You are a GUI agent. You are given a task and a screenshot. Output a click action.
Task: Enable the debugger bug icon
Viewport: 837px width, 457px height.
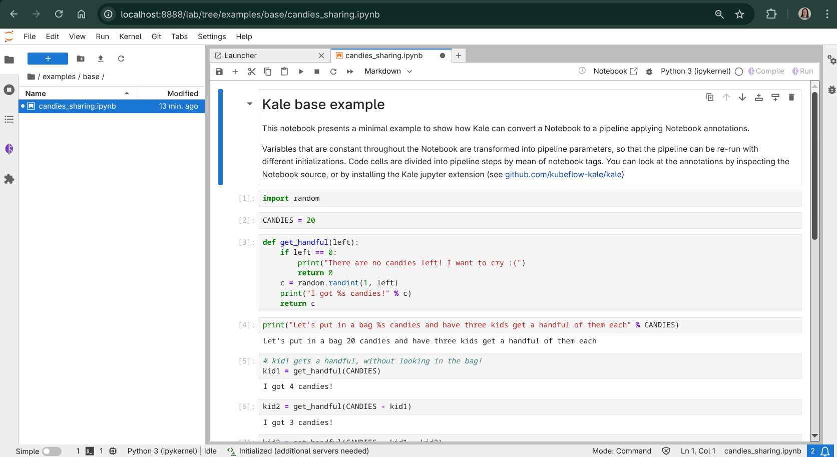pyautogui.click(x=649, y=72)
